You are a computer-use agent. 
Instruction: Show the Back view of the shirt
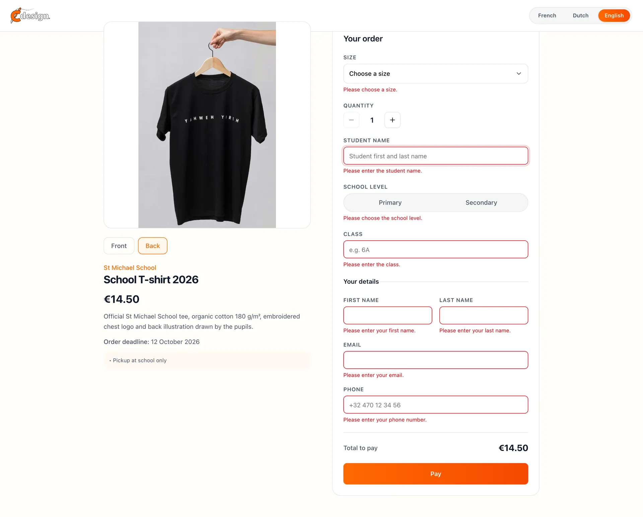point(152,246)
